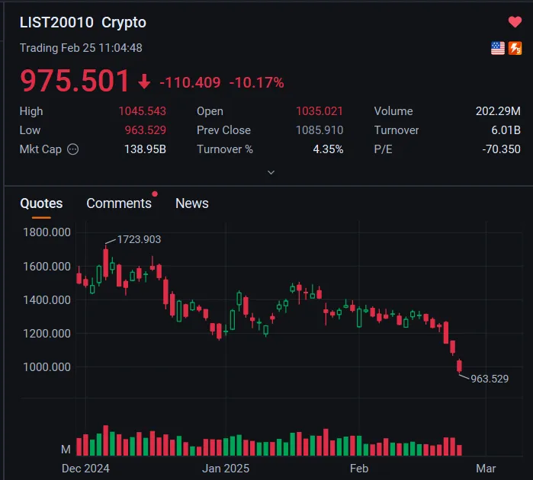Click the LIST20010 Crypto title
533x480 pixels.
(x=83, y=22)
